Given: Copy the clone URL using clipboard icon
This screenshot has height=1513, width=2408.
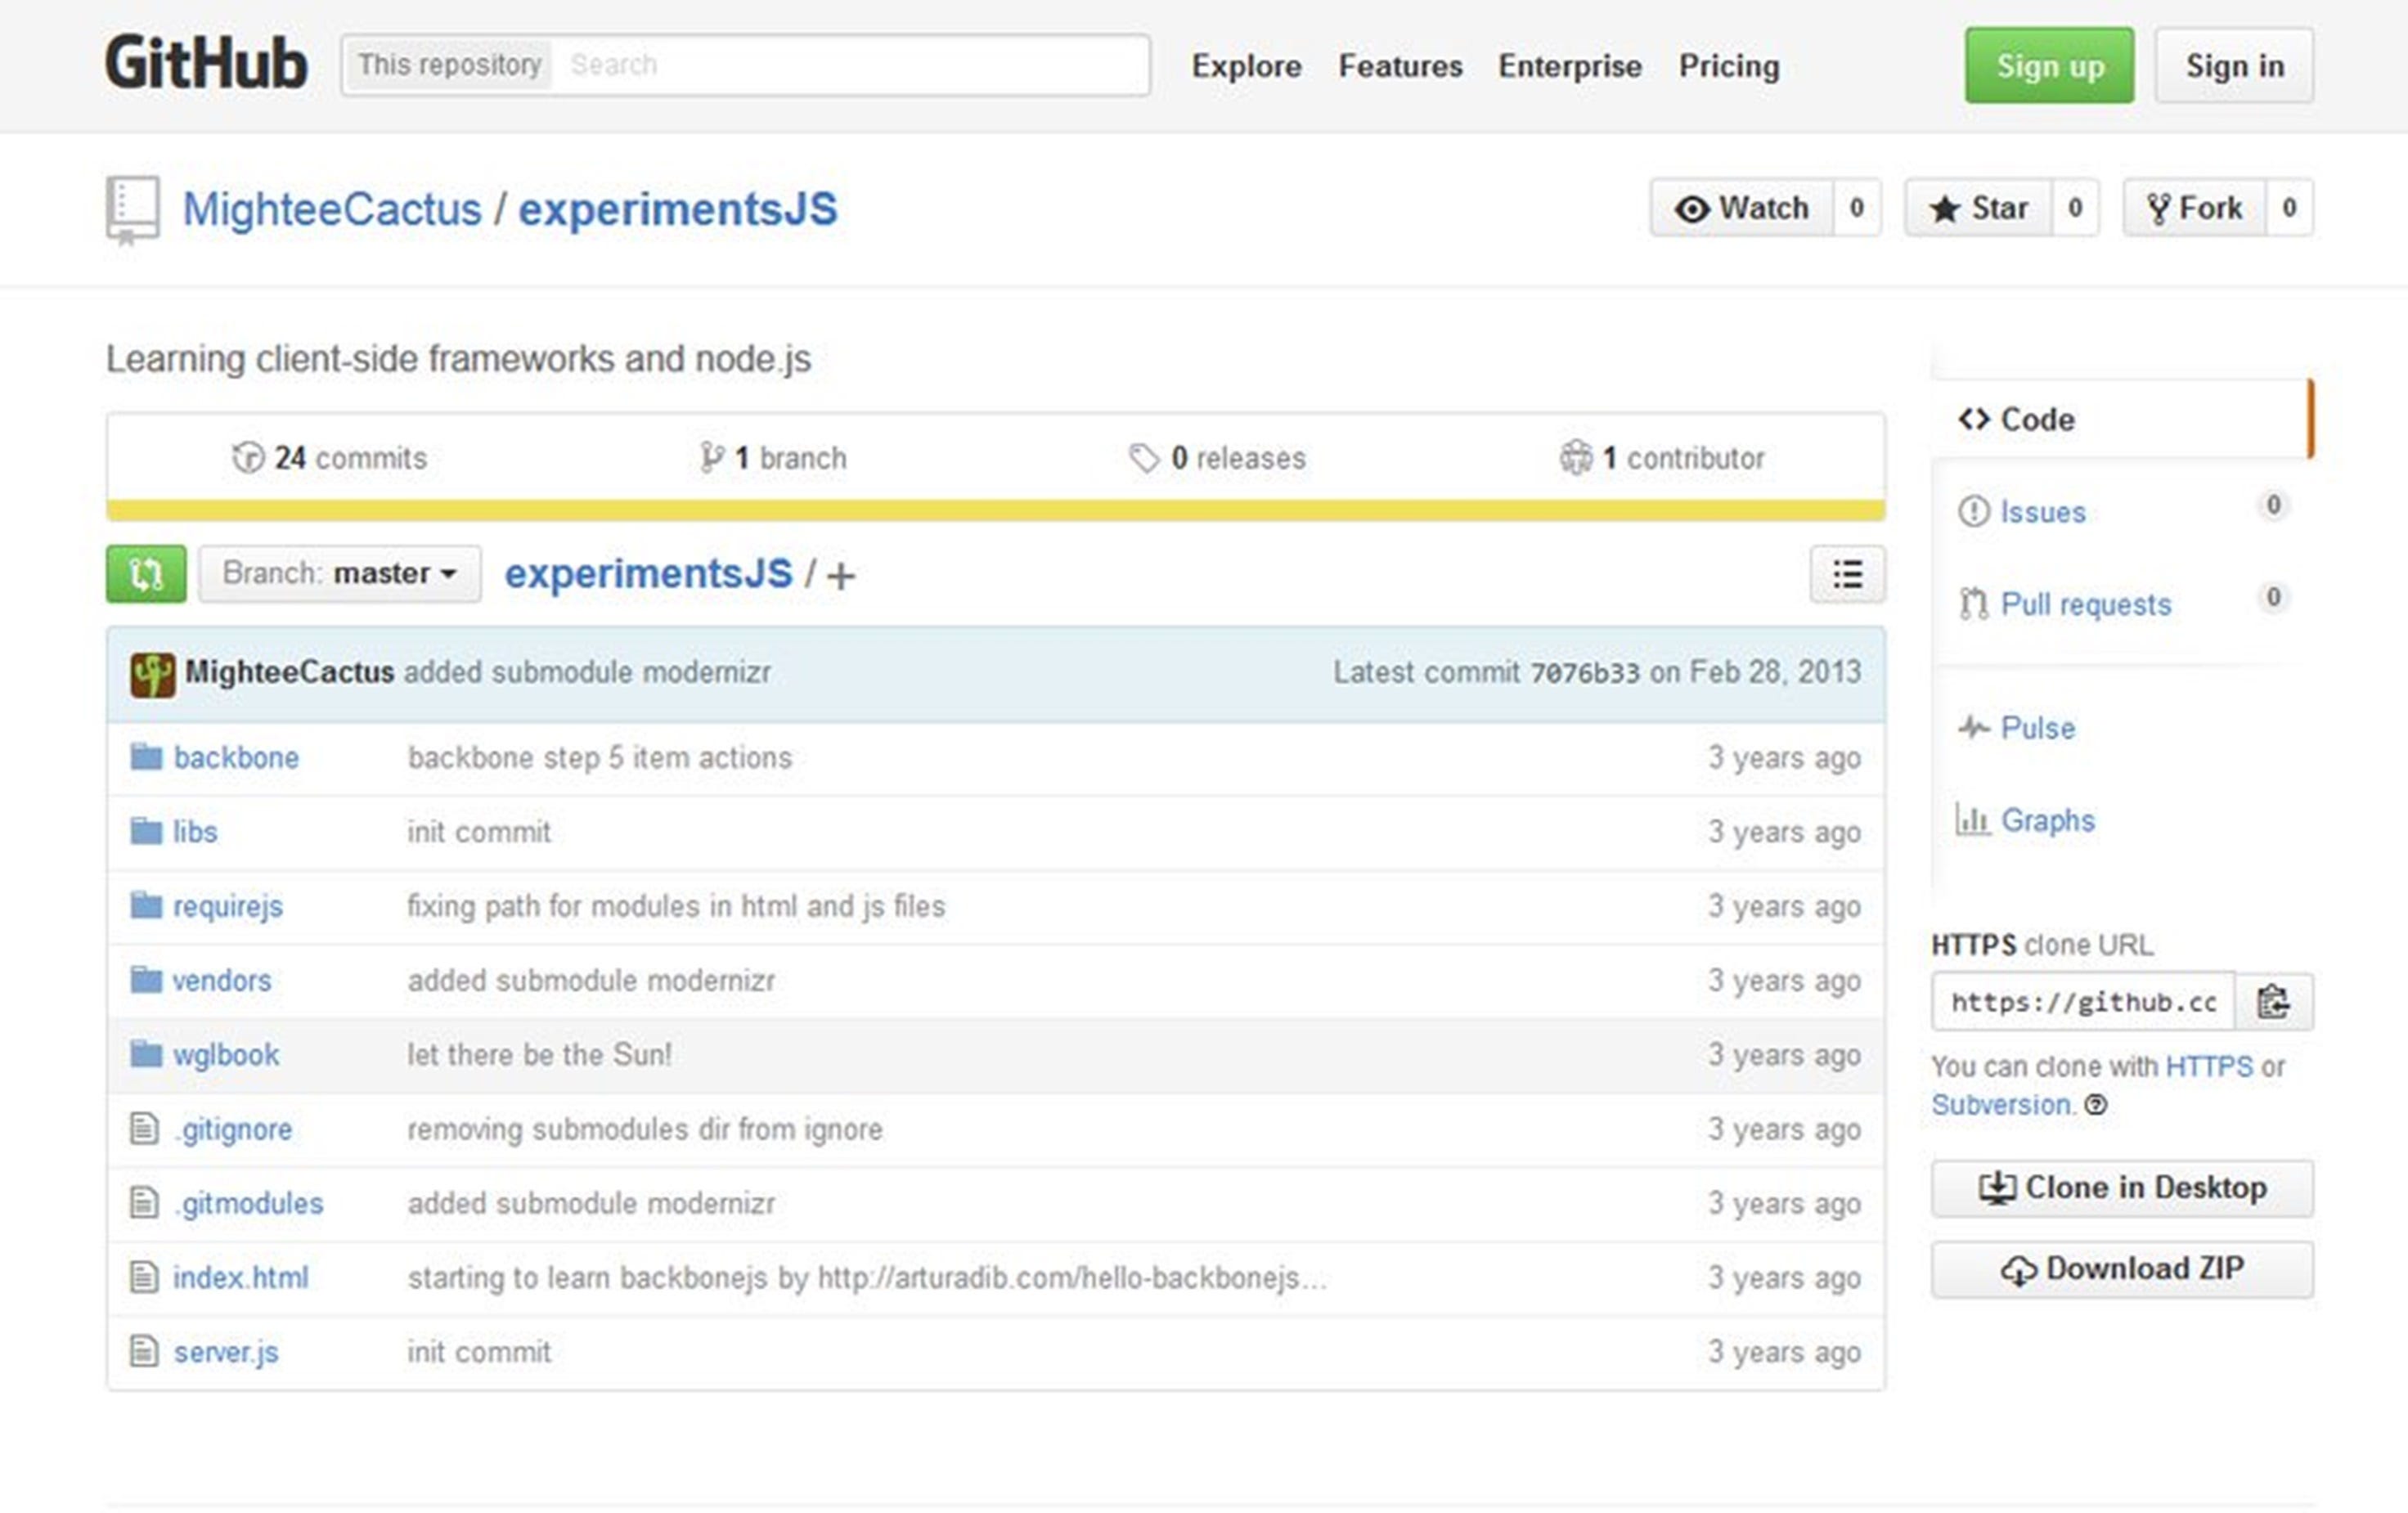Looking at the screenshot, I should click(x=2274, y=1001).
